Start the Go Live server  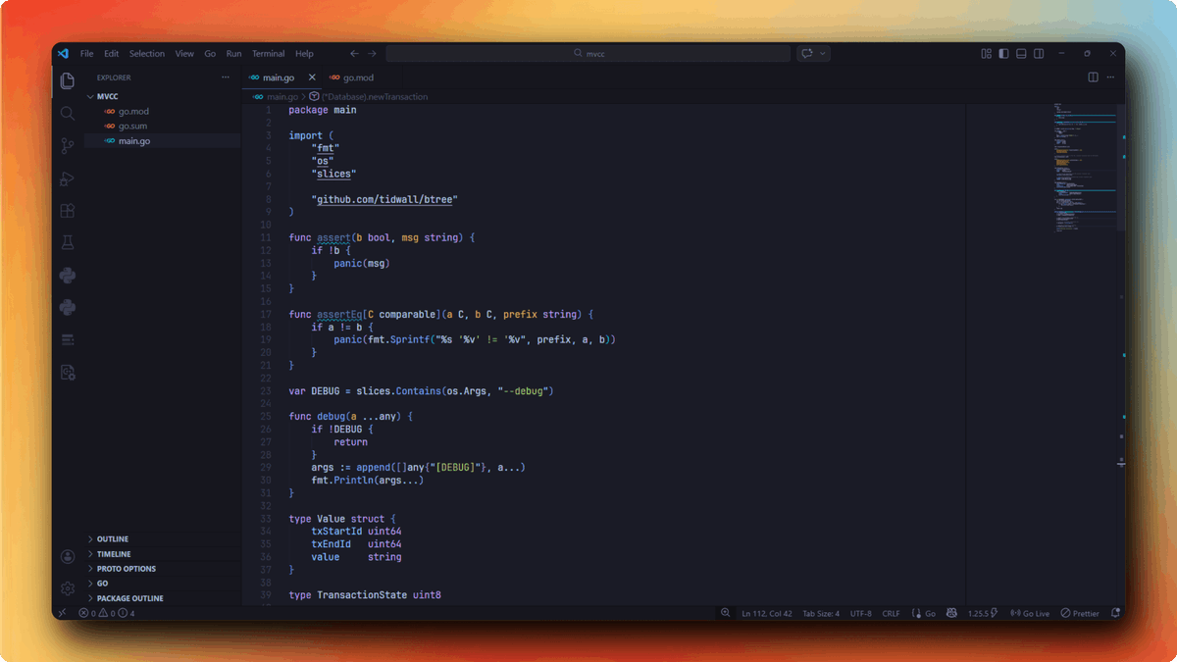(1033, 612)
